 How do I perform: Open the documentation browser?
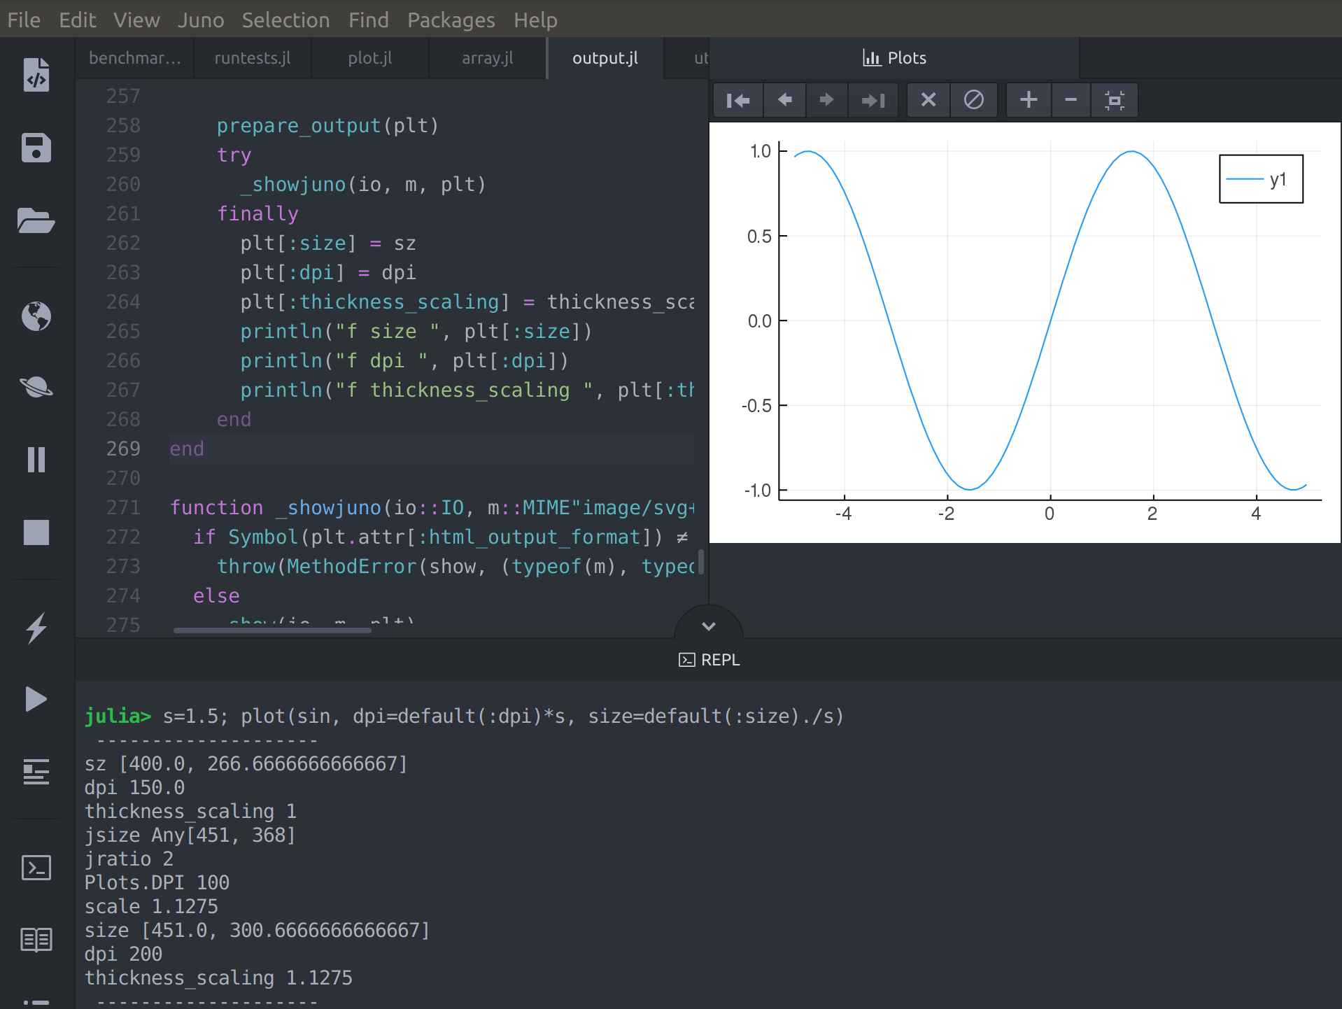click(x=36, y=941)
